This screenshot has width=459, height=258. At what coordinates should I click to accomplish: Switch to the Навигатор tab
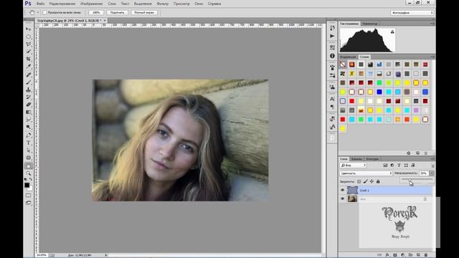coord(369,24)
